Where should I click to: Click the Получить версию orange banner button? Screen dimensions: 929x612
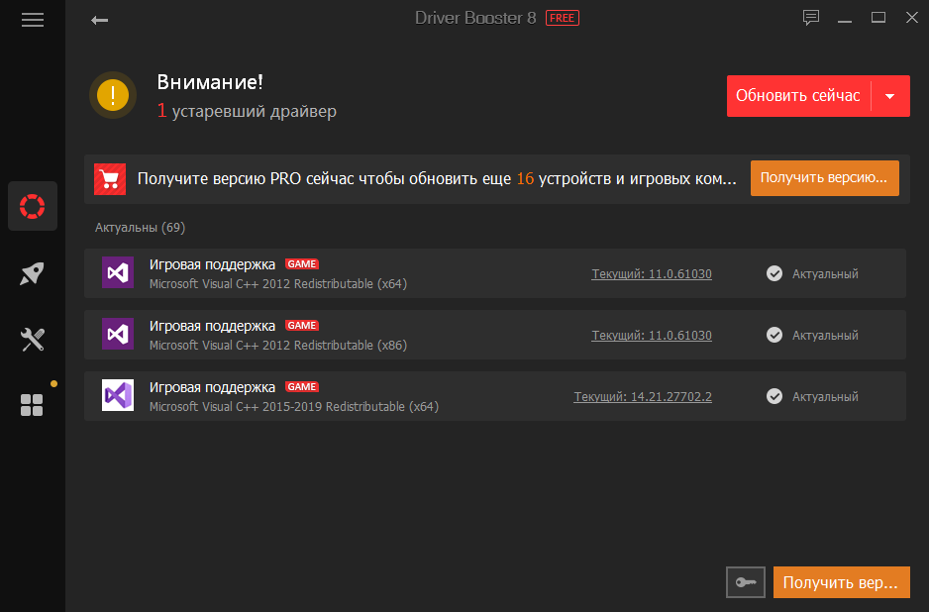824,178
